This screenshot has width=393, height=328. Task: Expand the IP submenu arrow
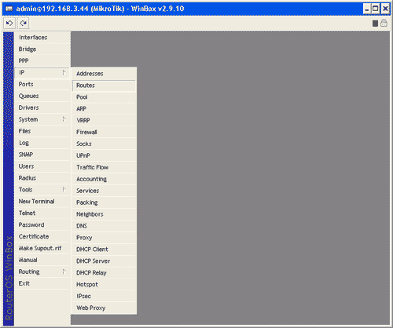tap(64, 72)
